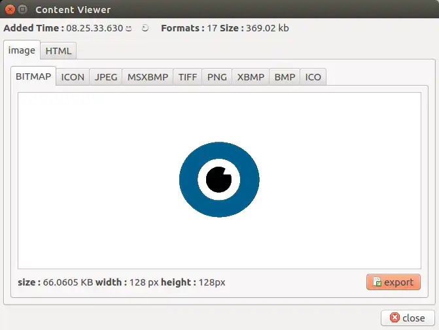Click the grey maximize title bar button
Image resolution: width=439 pixels, height=330 pixels.
tap(23, 10)
